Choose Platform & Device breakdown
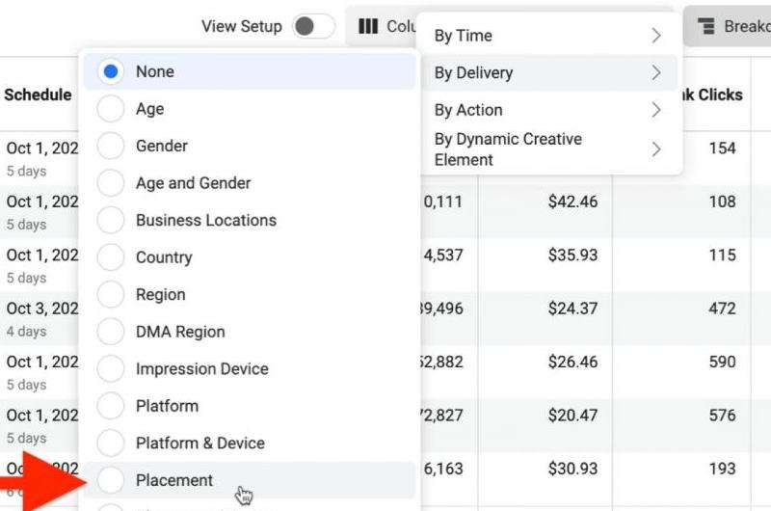Screen dimensions: 771x511 111,443
